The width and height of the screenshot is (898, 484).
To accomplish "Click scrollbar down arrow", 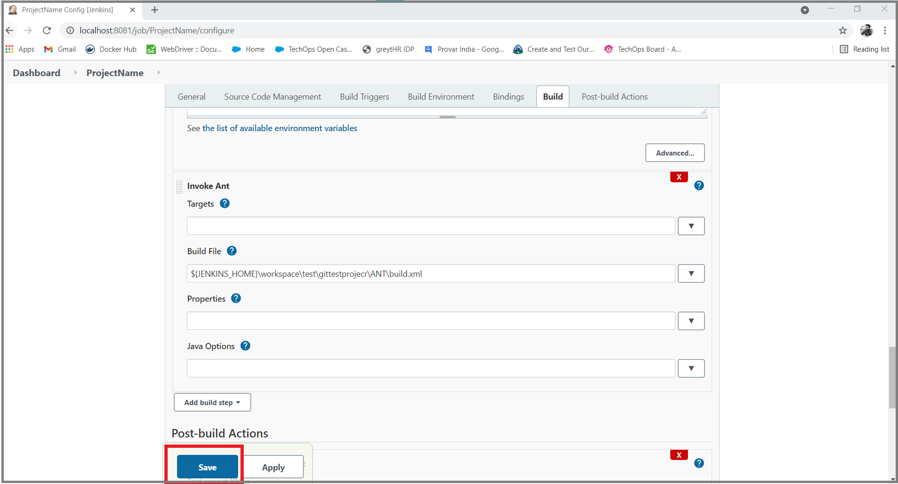I will click(x=892, y=479).
